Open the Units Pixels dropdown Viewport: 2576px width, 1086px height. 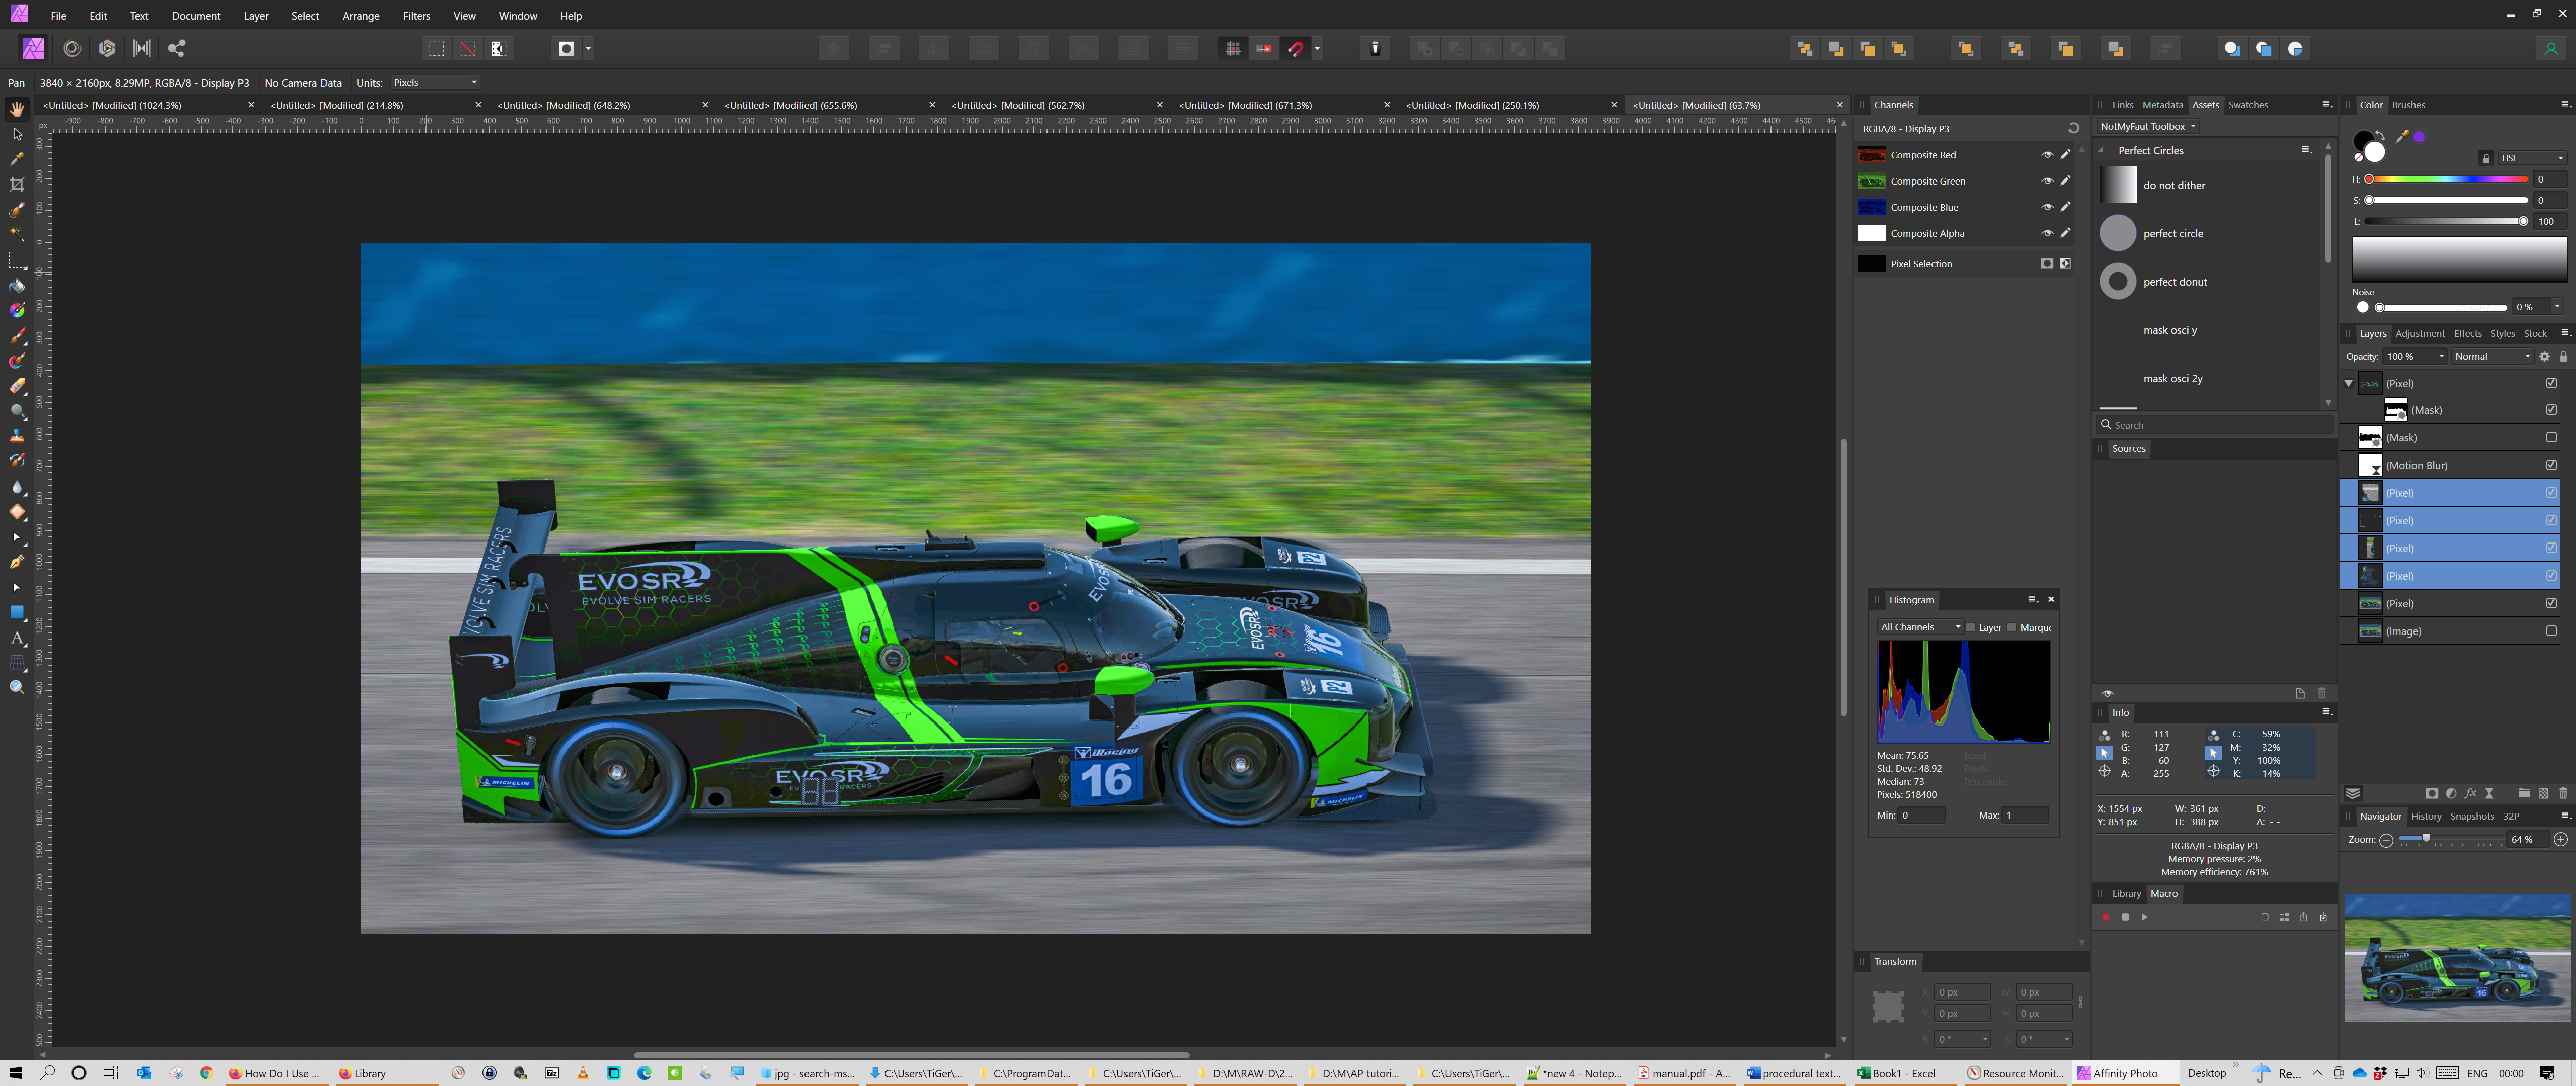tap(435, 82)
